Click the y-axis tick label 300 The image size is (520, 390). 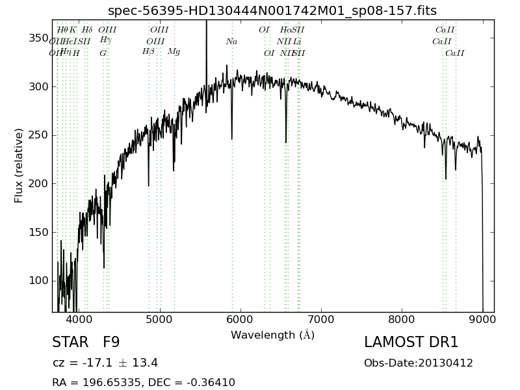pos(38,86)
